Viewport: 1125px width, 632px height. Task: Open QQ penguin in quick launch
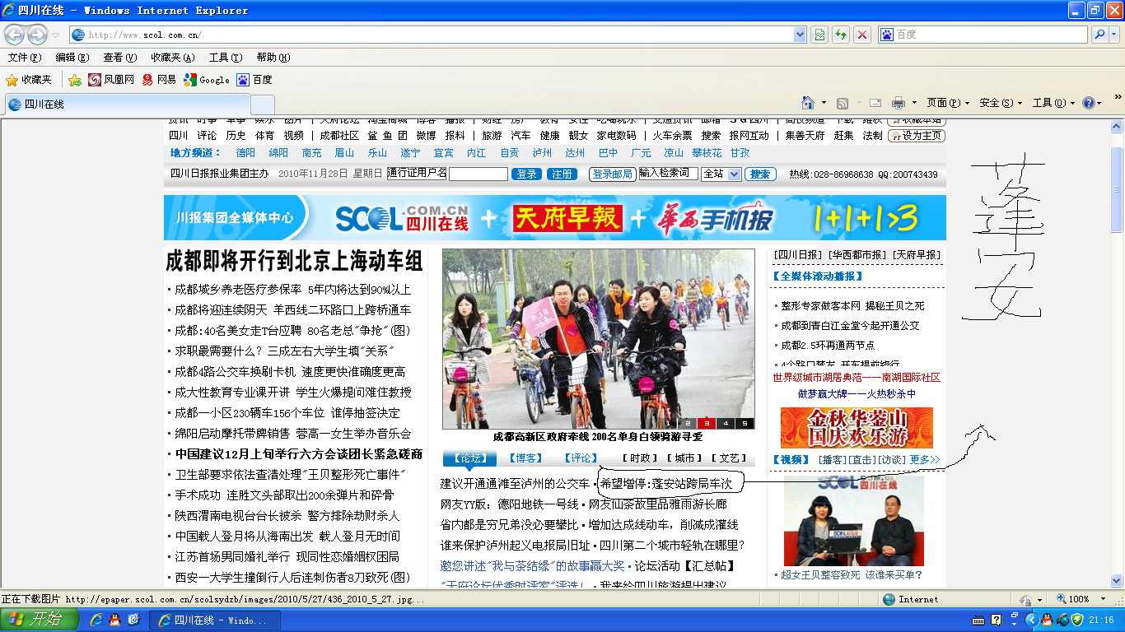[x=114, y=620]
